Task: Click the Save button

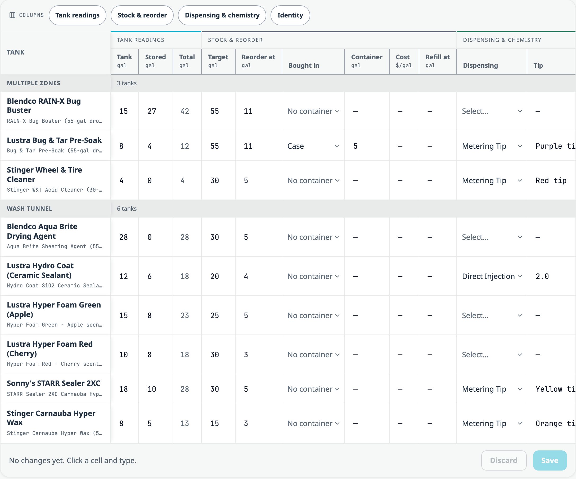Action: point(550,460)
